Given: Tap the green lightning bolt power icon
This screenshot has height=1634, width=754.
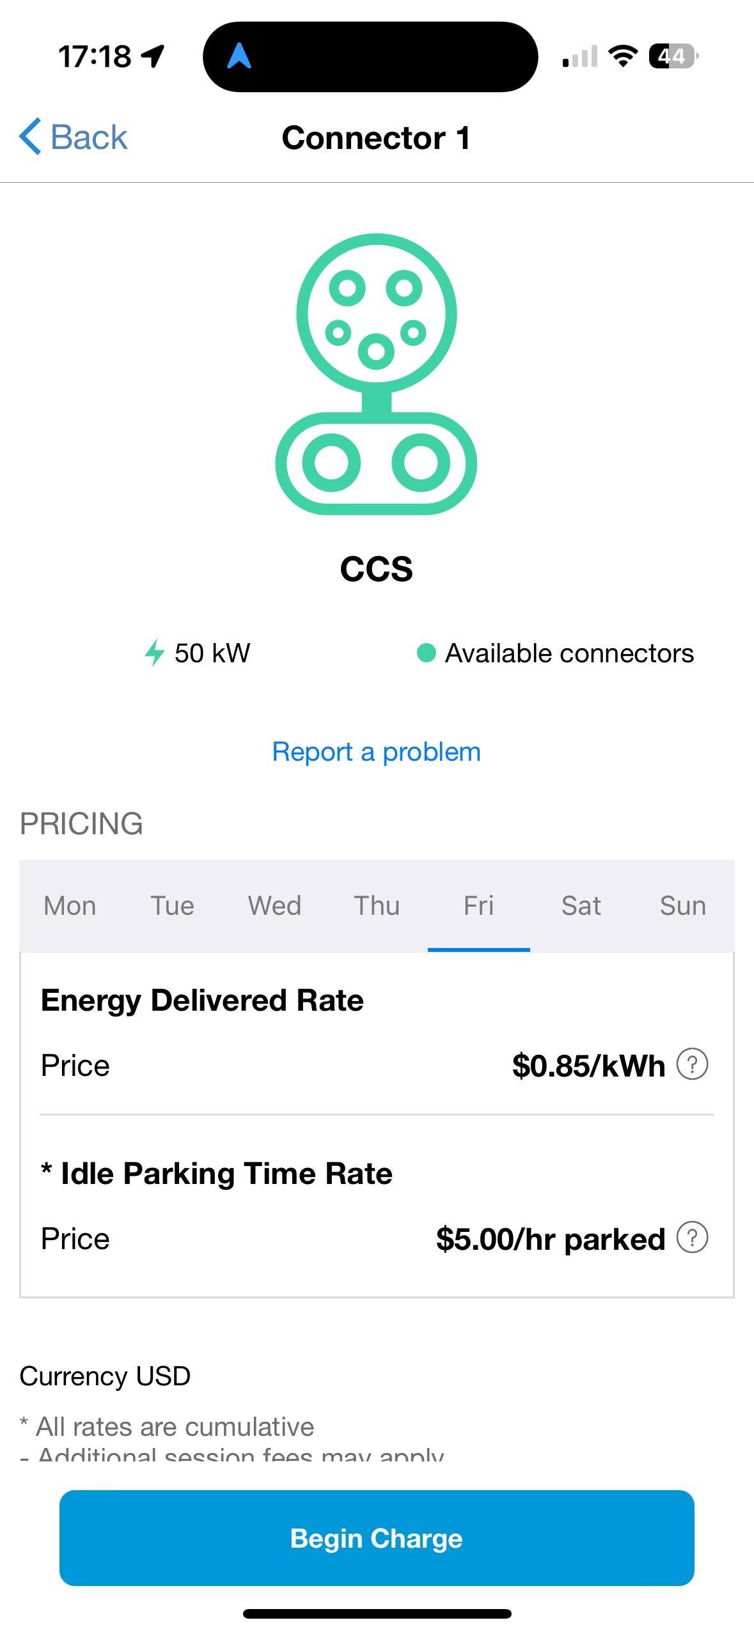Looking at the screenshot, I should click(x=153, y=653).
